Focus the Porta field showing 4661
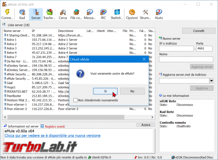 click(204, 48)
